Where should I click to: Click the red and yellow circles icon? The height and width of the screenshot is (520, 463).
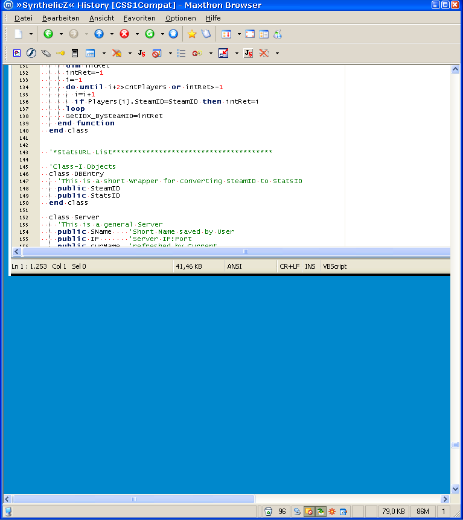coord(197,53)
